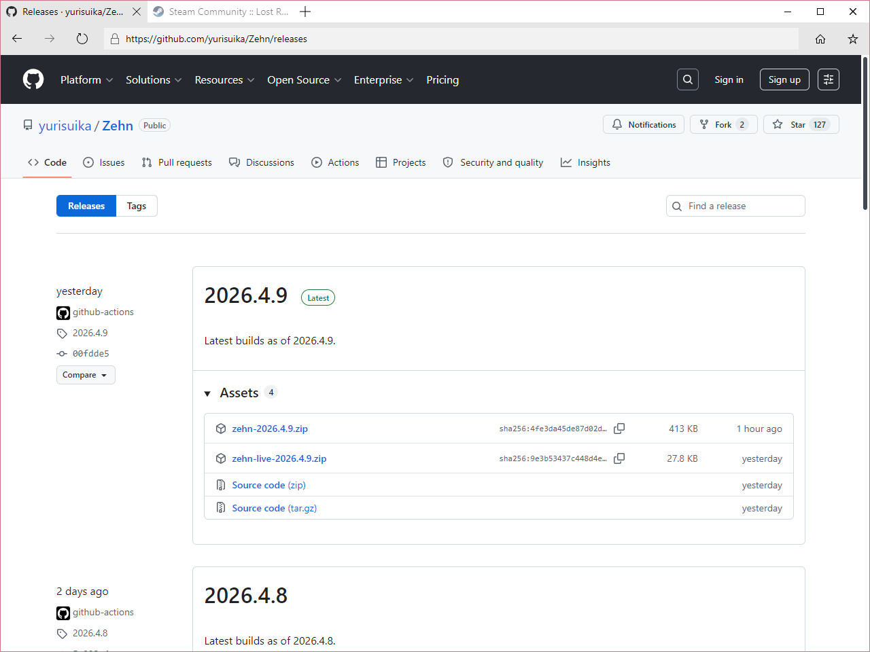Collapse the Assets section triangle

[207, 393]
